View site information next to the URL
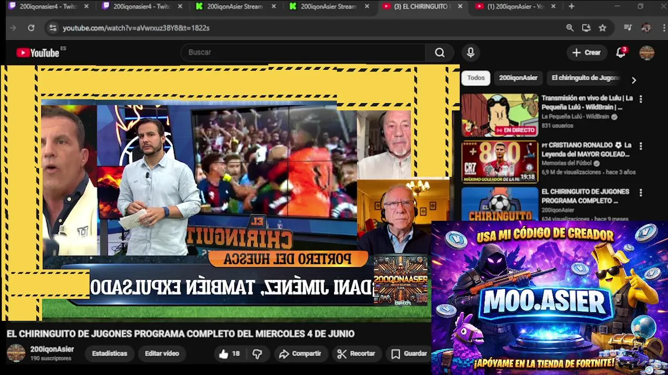 (52, 28)
